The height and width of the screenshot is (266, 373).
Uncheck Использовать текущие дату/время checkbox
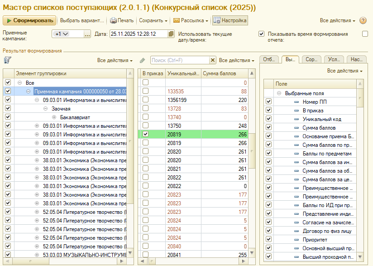(x=261, y=34)
